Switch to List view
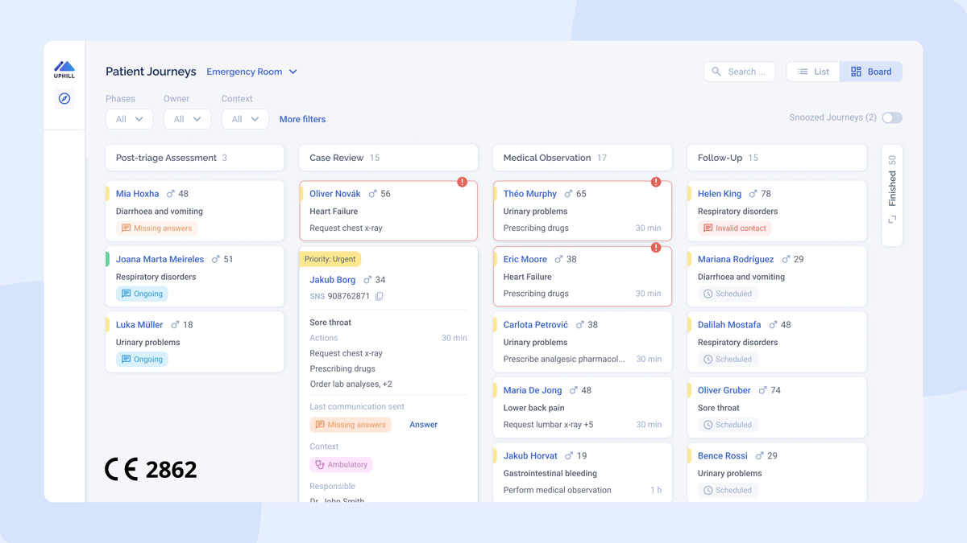Screen dimensions: 967x543 pos(813,72)
